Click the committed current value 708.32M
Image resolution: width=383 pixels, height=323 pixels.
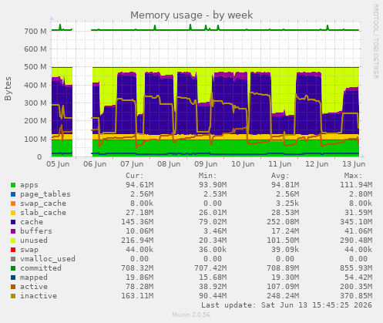click(x=137, y=268)
